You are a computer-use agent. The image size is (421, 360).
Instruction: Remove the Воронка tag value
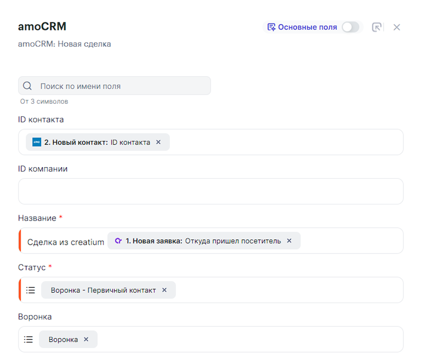pos(86,339)
